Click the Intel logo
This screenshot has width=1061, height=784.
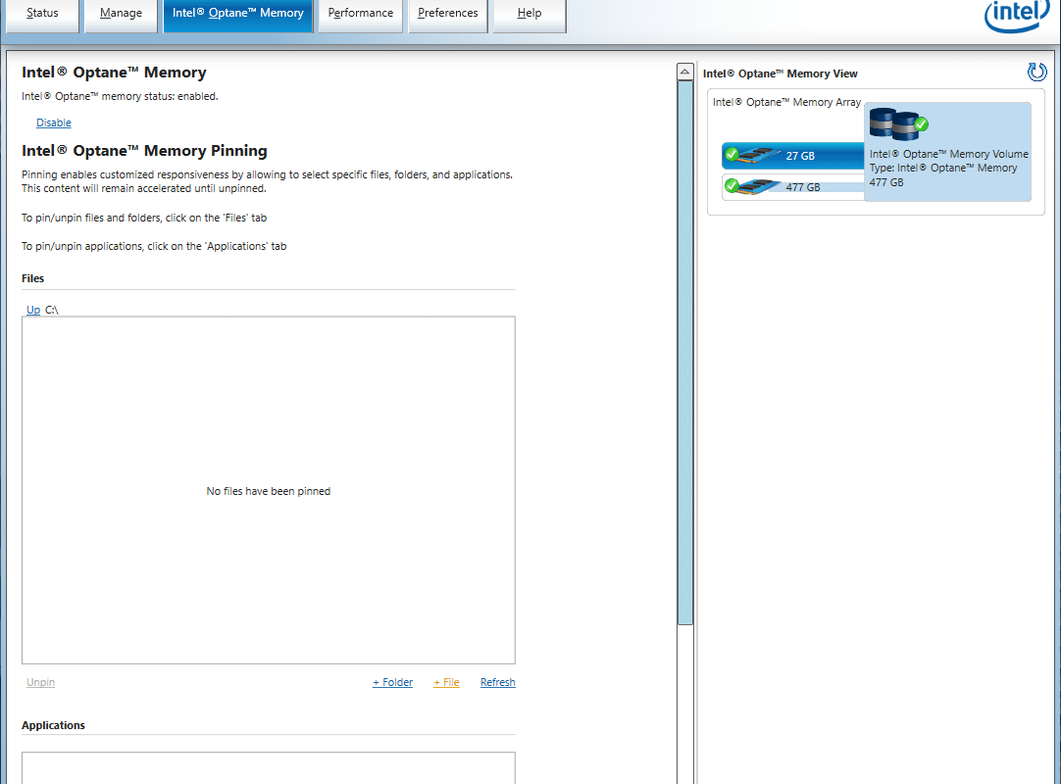(x=1017, y=15)
